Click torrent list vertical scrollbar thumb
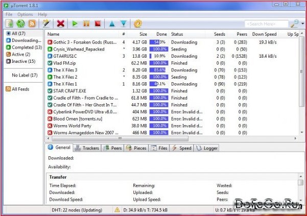The image size is (307, 216). (302, 71)
